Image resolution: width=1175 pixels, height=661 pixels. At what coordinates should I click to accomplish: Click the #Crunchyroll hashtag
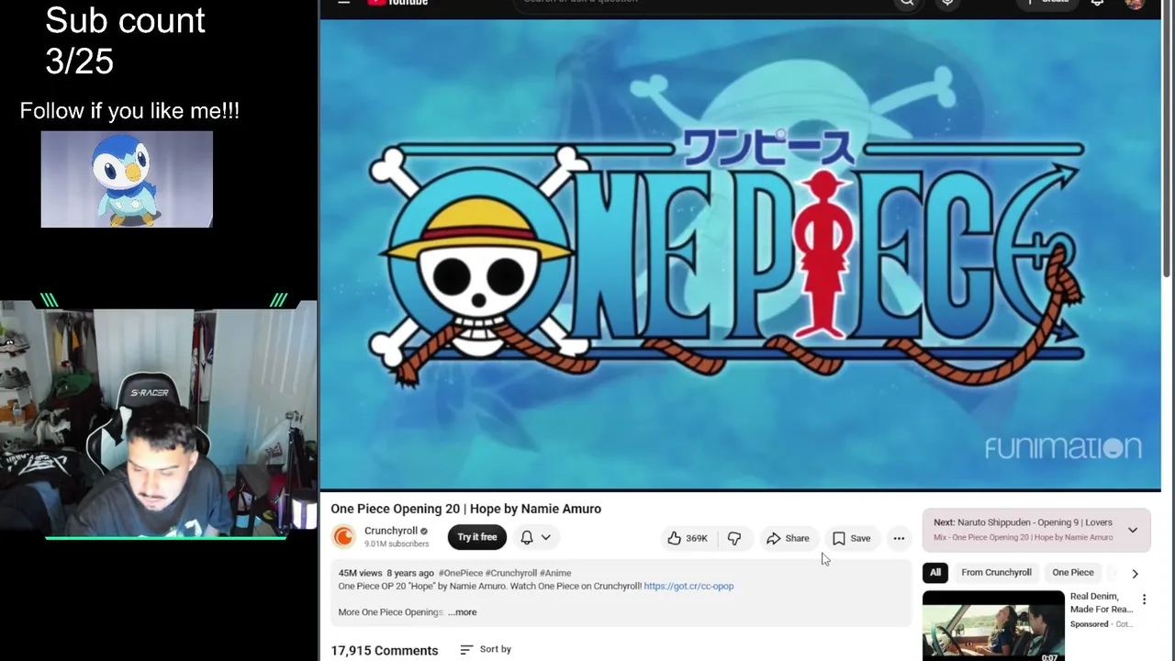(x=511, y=573)
